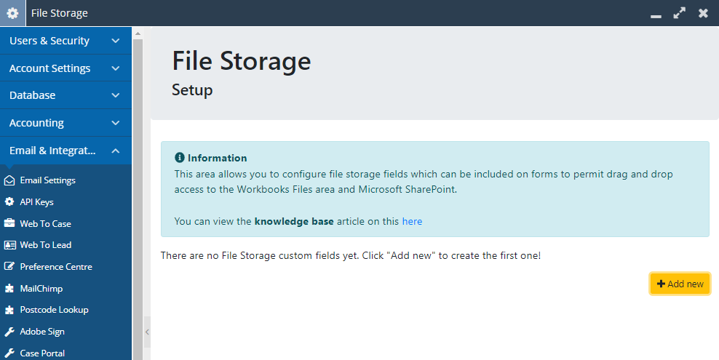Viewport: 719px width, 360px height.
Task: Select the Web To Case briefcase icon
Action: [x=9, y=223]
